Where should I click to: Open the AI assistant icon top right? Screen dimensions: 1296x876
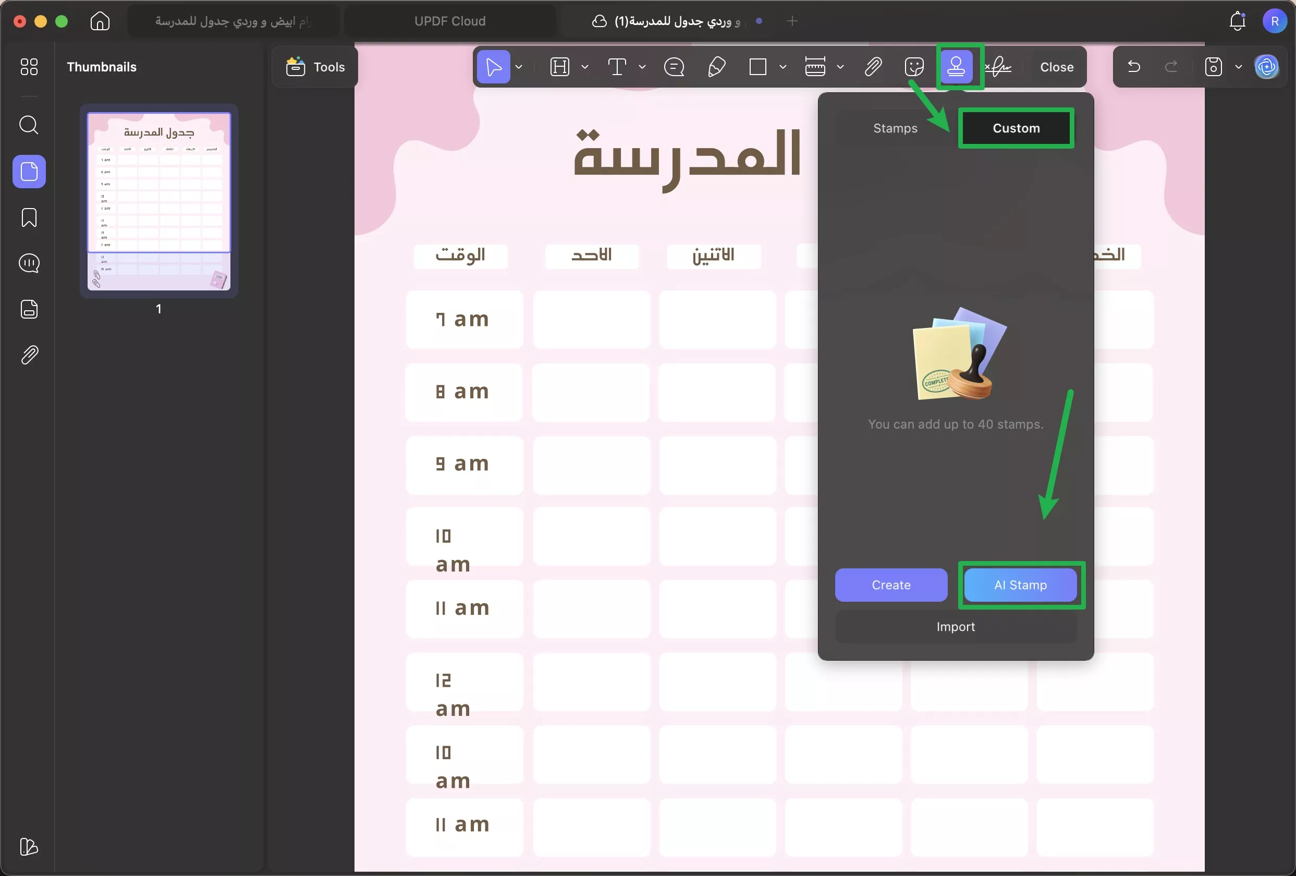pos(1266,67)
